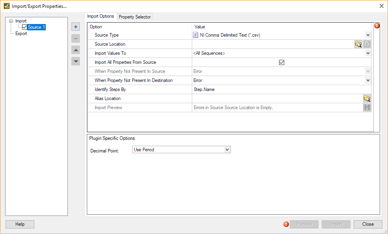Click the Help button
Screen dimensions: 388x234
20,224
